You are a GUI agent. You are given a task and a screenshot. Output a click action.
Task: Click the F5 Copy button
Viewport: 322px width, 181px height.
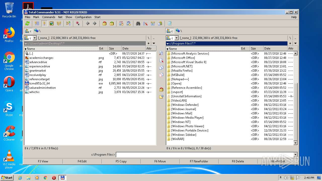pos(121,161)
